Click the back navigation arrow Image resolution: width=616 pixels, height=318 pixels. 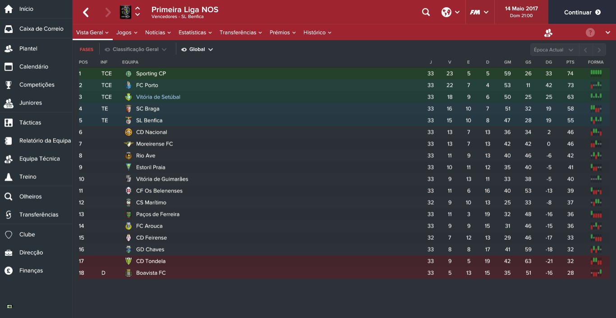tap(86, 13)
